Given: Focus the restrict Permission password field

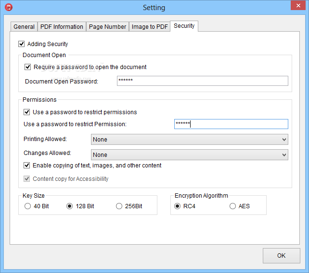Looking at the screenshot, I should pos(231,124).
